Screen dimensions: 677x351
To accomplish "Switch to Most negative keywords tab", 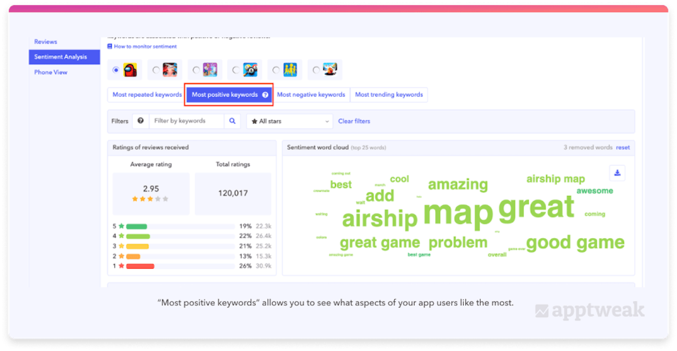I will 311,95.
